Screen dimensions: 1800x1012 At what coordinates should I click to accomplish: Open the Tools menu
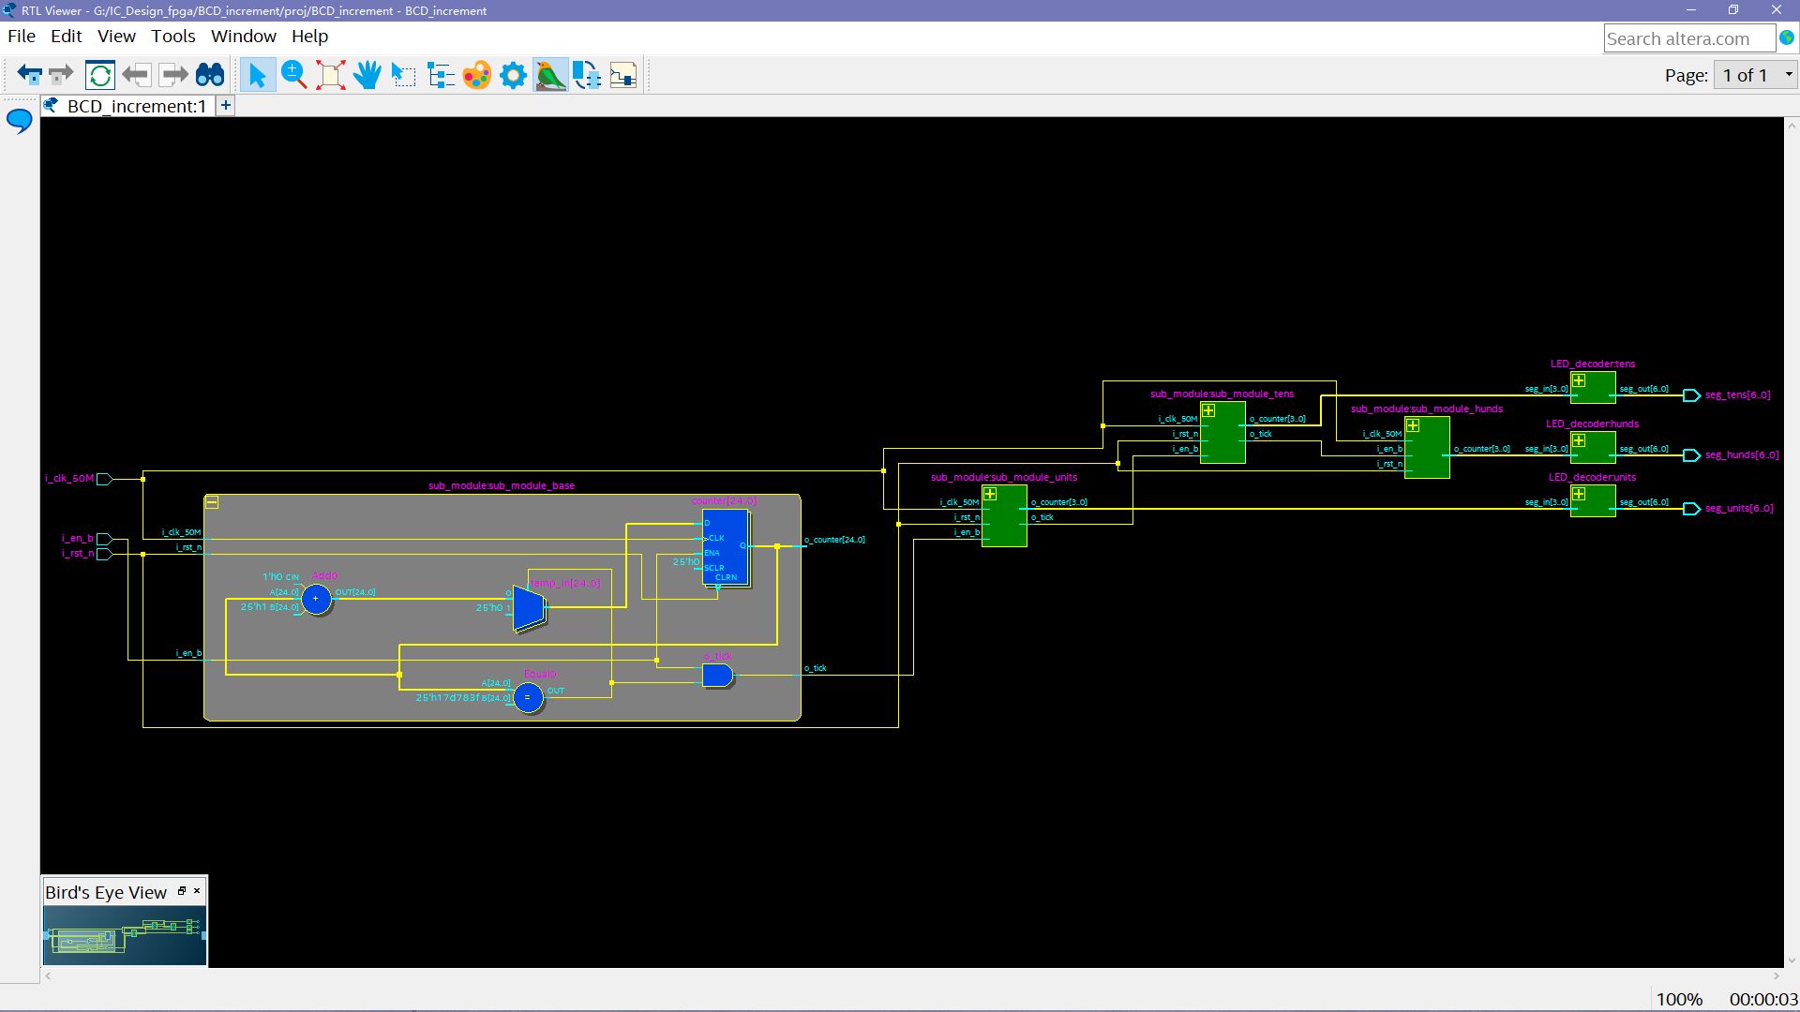point(173,37)
